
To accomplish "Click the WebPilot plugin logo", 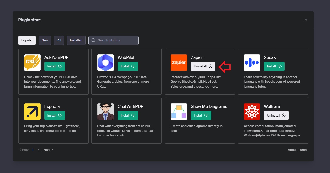I will [105, 63].
